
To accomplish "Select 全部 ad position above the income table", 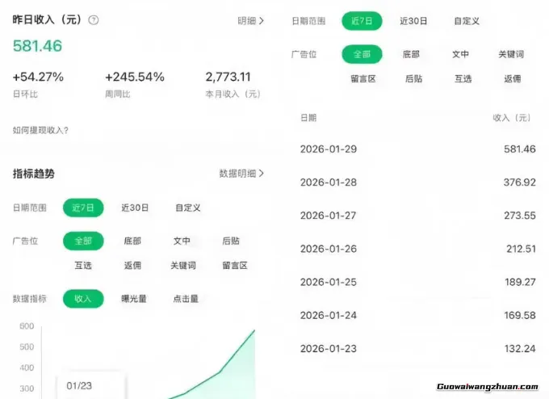I will click(x=362, y=54).
